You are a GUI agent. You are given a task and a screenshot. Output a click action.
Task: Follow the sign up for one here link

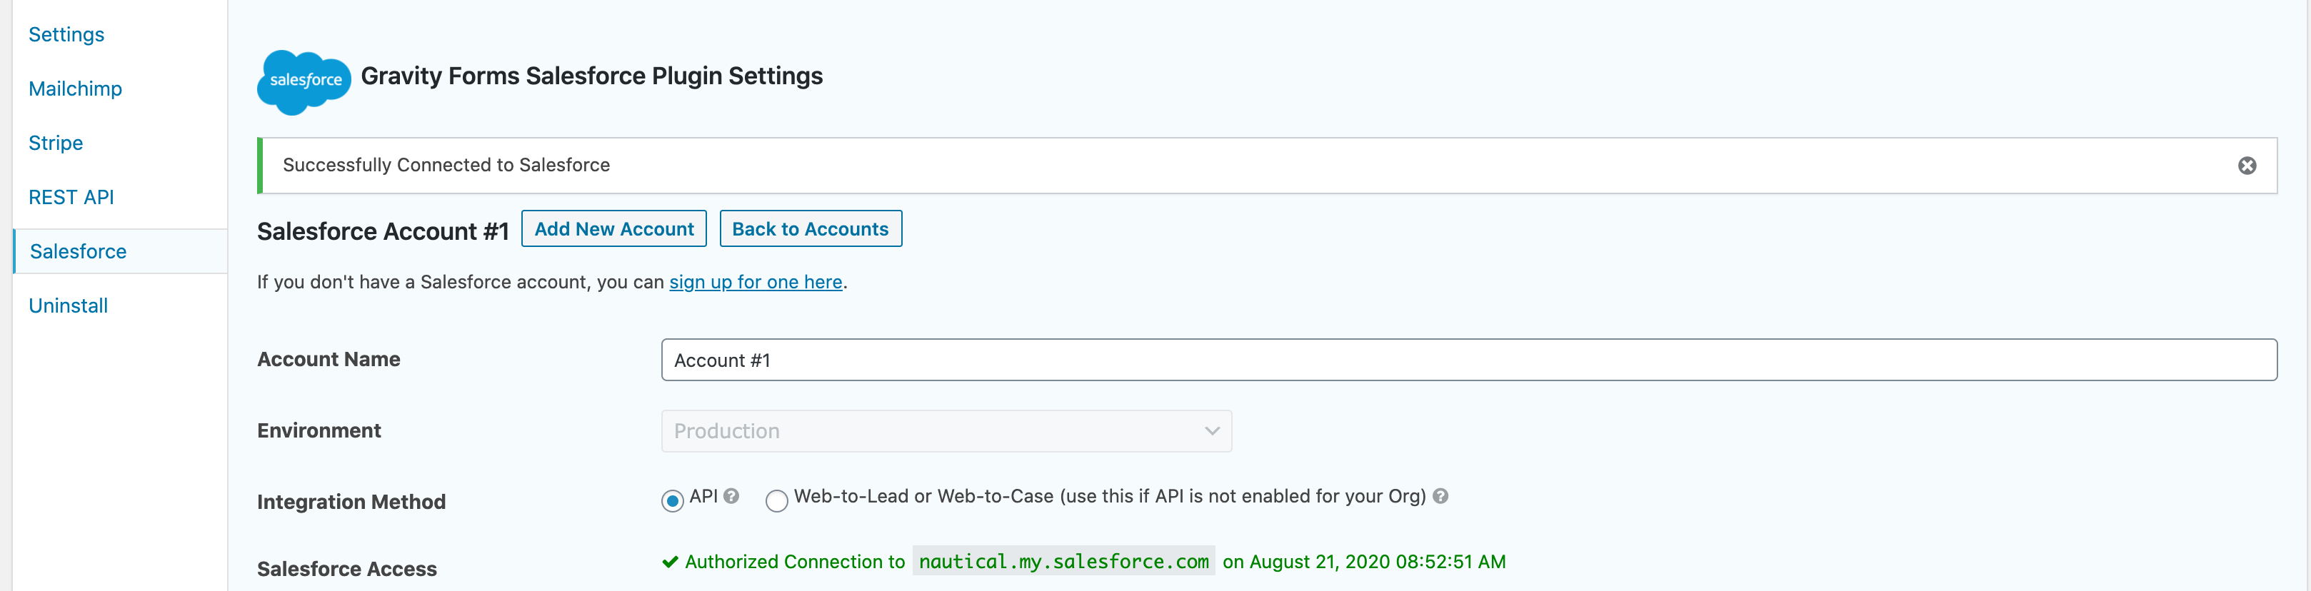756,283
